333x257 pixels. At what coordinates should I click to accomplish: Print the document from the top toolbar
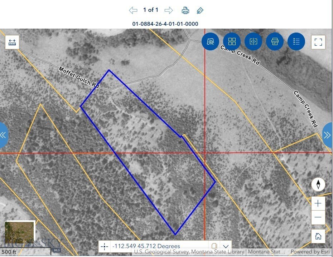[185, 10]
